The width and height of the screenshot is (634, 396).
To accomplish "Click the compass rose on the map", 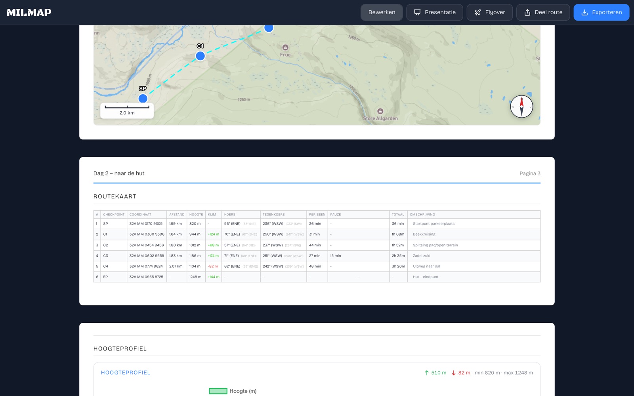I will point(521,107).
